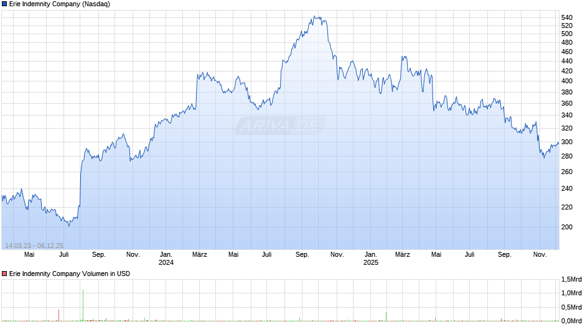
Task: Click the 460 price axis label
Action: click(567, 52)
